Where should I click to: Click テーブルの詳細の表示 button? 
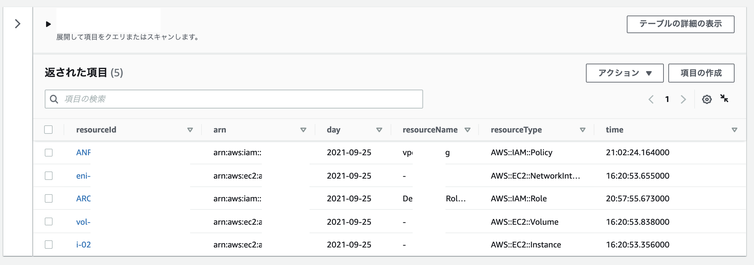(680, 24)
